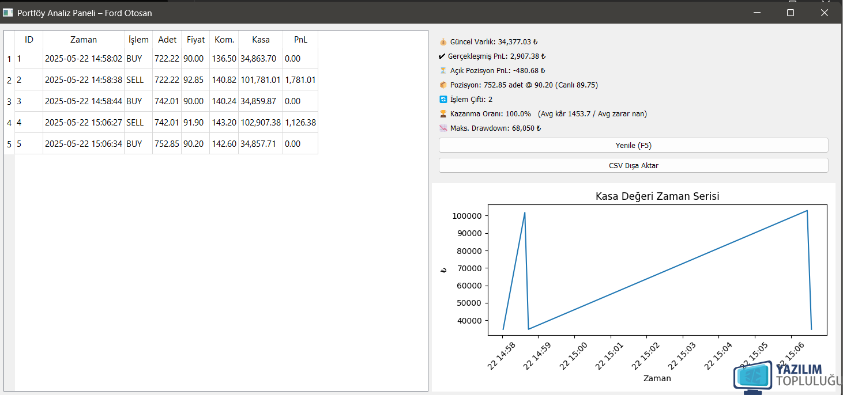Click the Kasa Değeri Zaman Serisi chart title
Viewport: 843px width, 395px height.
click(657, 196)
